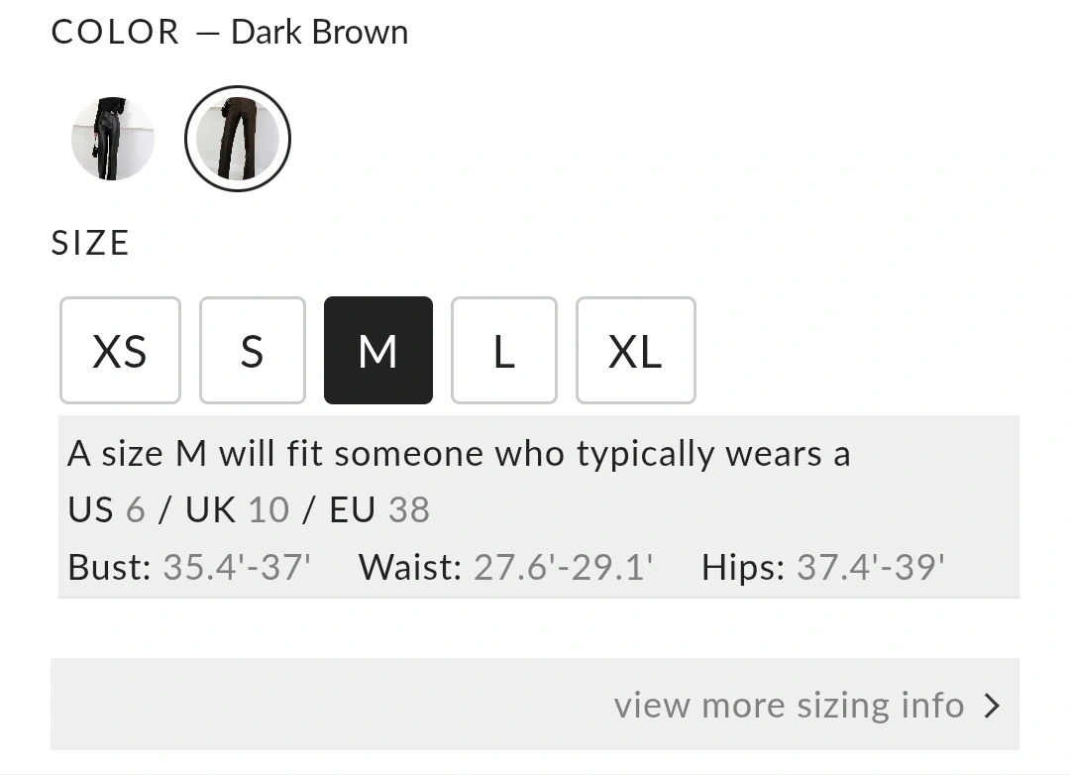Click the US 6 size conversion
1070x775 pixels.
point(107,510)
